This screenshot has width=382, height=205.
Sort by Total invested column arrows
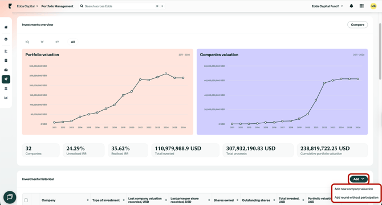pos(303,200)
